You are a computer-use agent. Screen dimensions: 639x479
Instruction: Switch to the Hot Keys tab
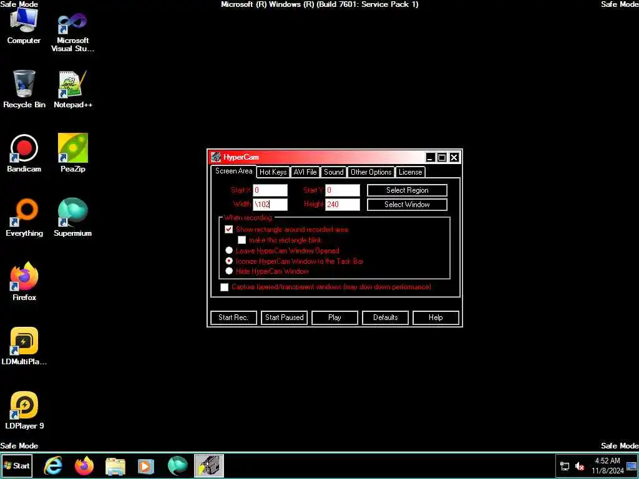(273, 172)
